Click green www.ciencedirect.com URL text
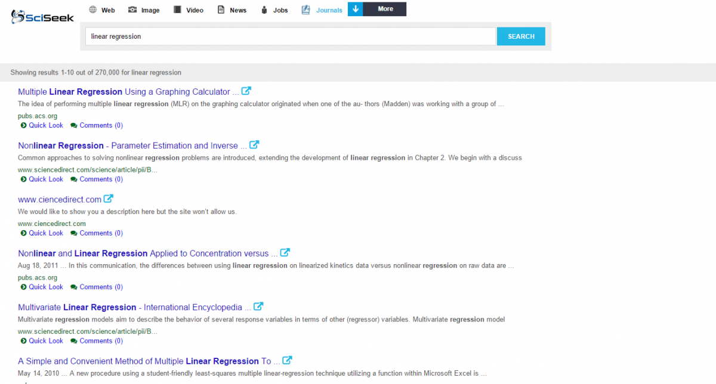This screenshot has height=384, width=716. 52,224
